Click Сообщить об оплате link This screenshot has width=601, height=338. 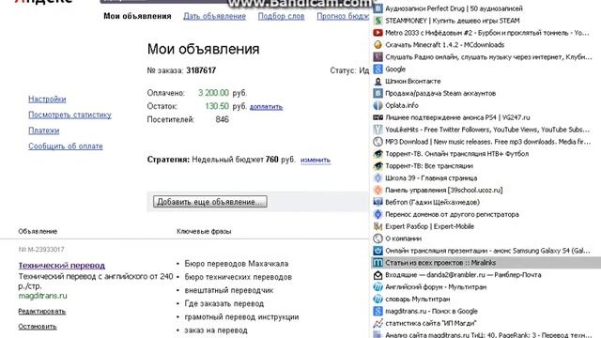[x=66, y=146]
